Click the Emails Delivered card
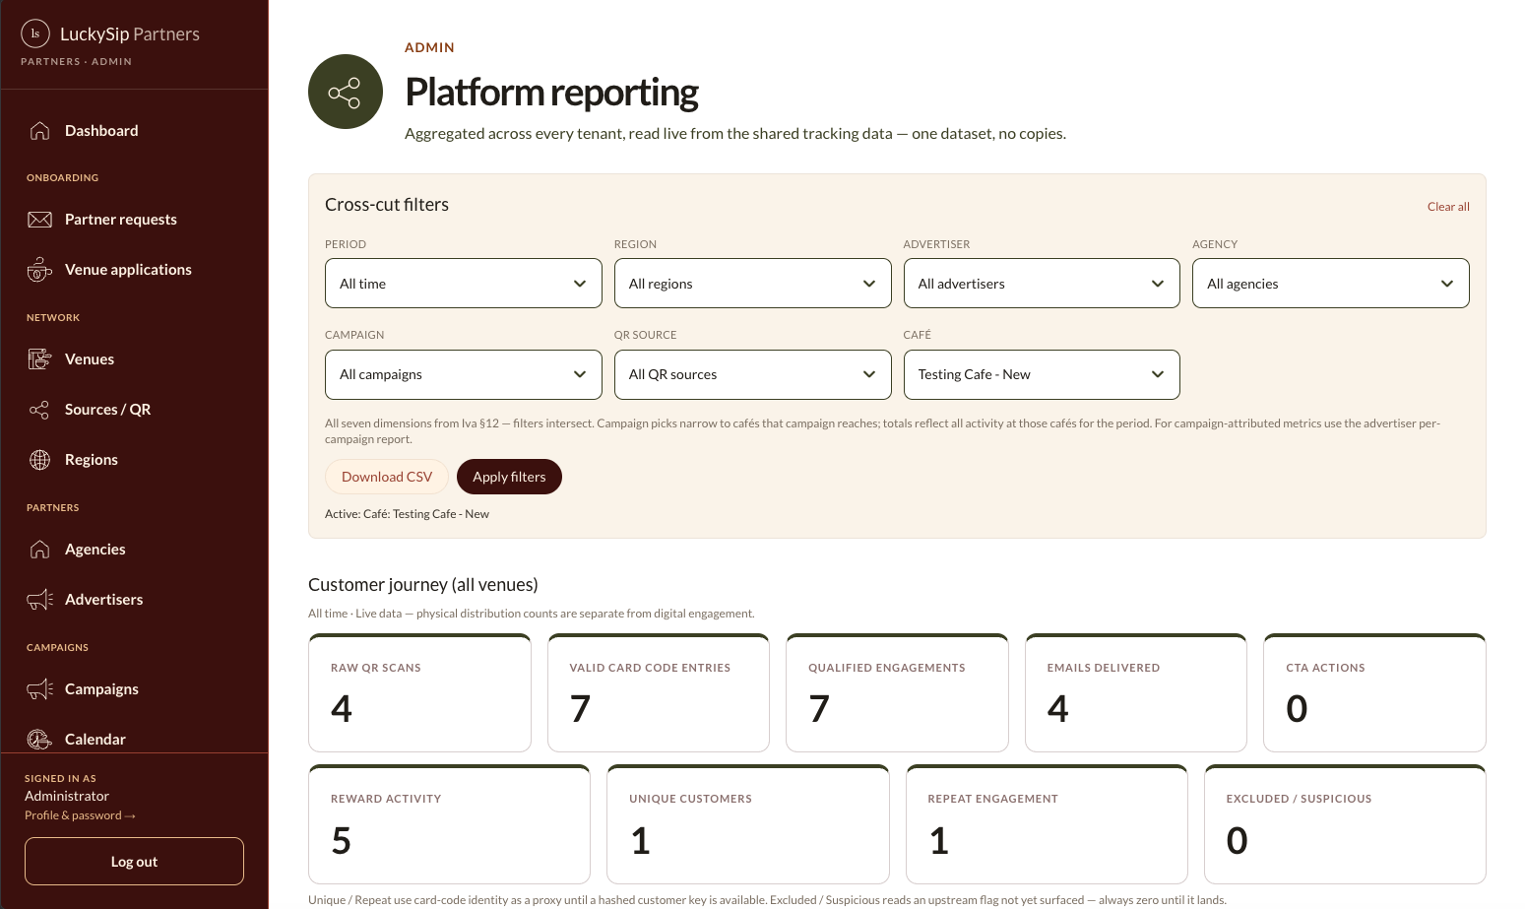Screen dimensions: 1525x909 point(1136,693)
